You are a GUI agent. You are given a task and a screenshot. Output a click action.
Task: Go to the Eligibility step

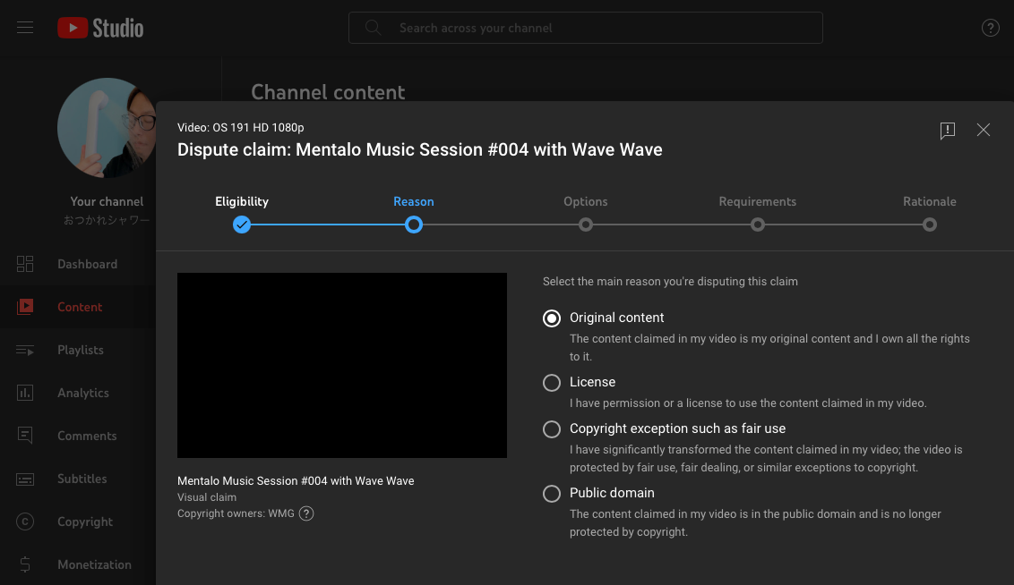242,225
